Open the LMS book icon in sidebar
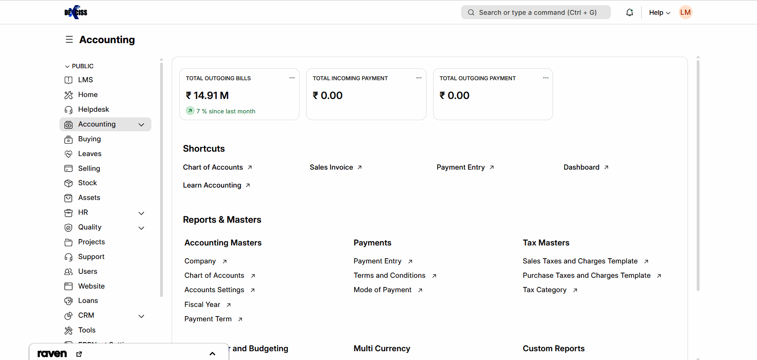The height and width of the screenshot is (360, 757). (69, 80)
